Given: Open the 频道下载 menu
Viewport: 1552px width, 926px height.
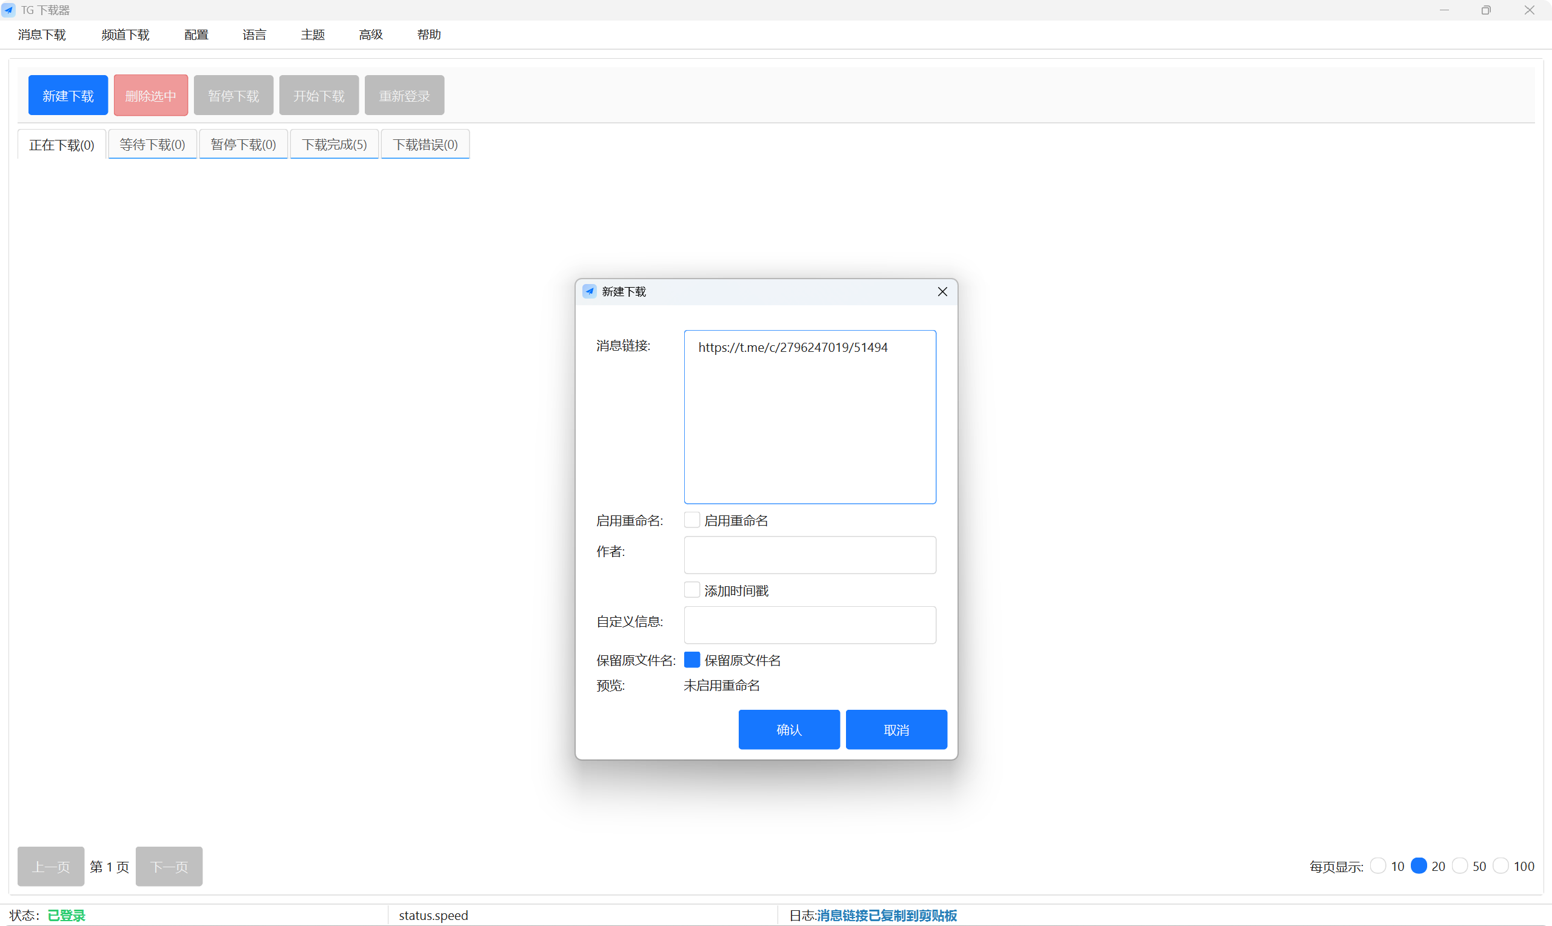Looking at the screenshot, I should (124, 35).
